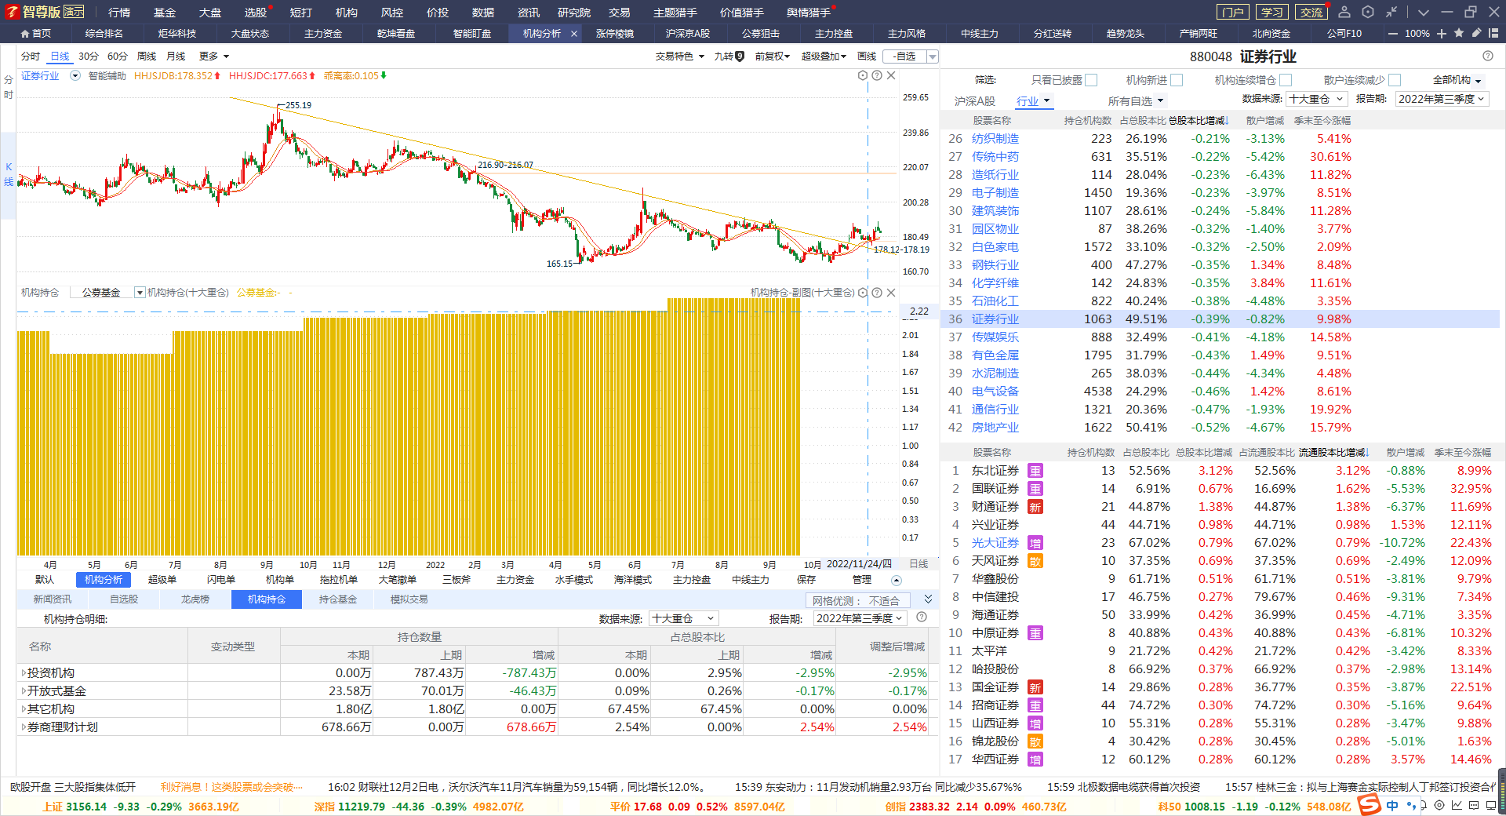The image size is (1506, 816).
Task: Close the main K-line indicator panel
Action: tap(891, 75)
